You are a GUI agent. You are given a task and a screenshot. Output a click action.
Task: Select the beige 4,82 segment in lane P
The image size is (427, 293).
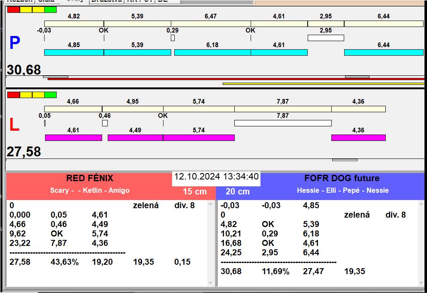74,24
